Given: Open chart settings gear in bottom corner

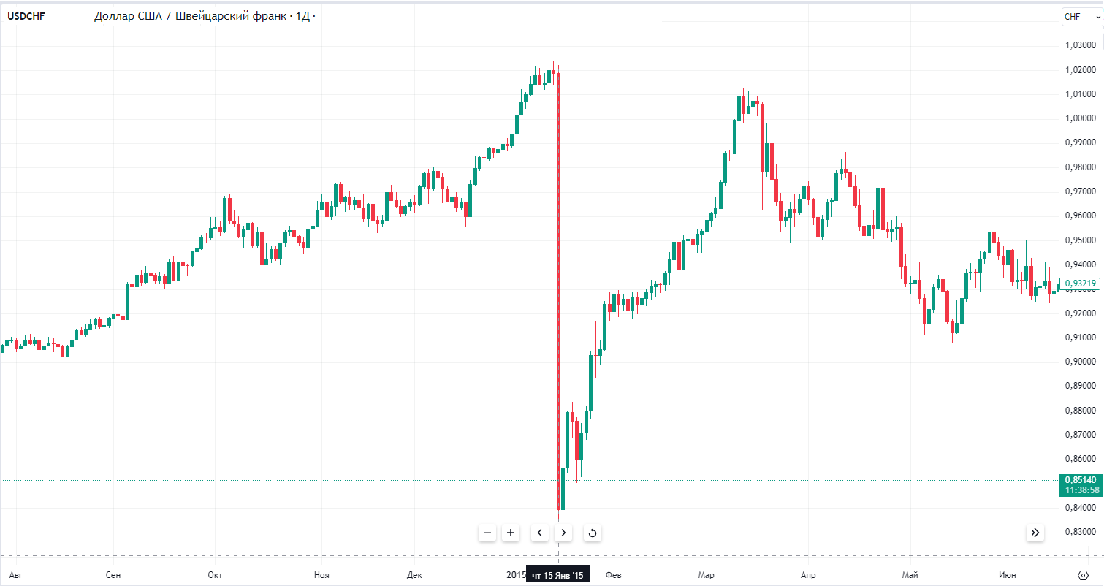Looking at the screenshot, I should point(1083,575).
